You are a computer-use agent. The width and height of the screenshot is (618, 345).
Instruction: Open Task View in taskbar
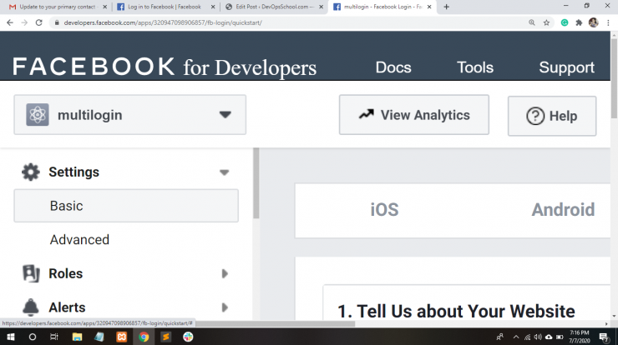click(54, 337)
